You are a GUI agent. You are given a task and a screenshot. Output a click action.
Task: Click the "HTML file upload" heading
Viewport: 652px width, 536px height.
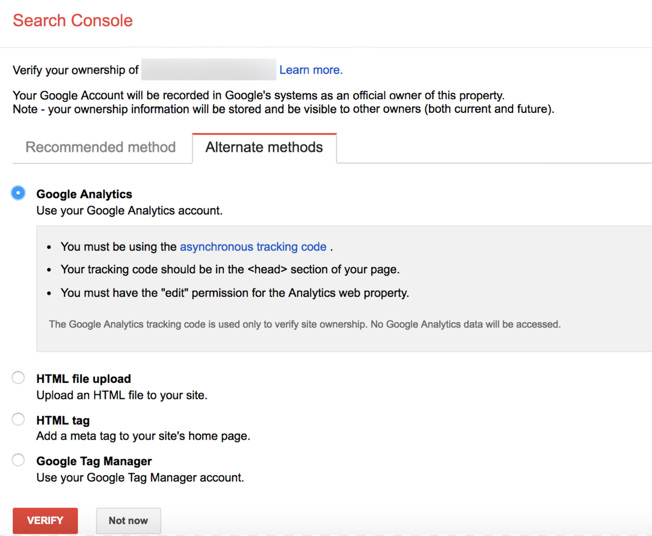(84, 379)
